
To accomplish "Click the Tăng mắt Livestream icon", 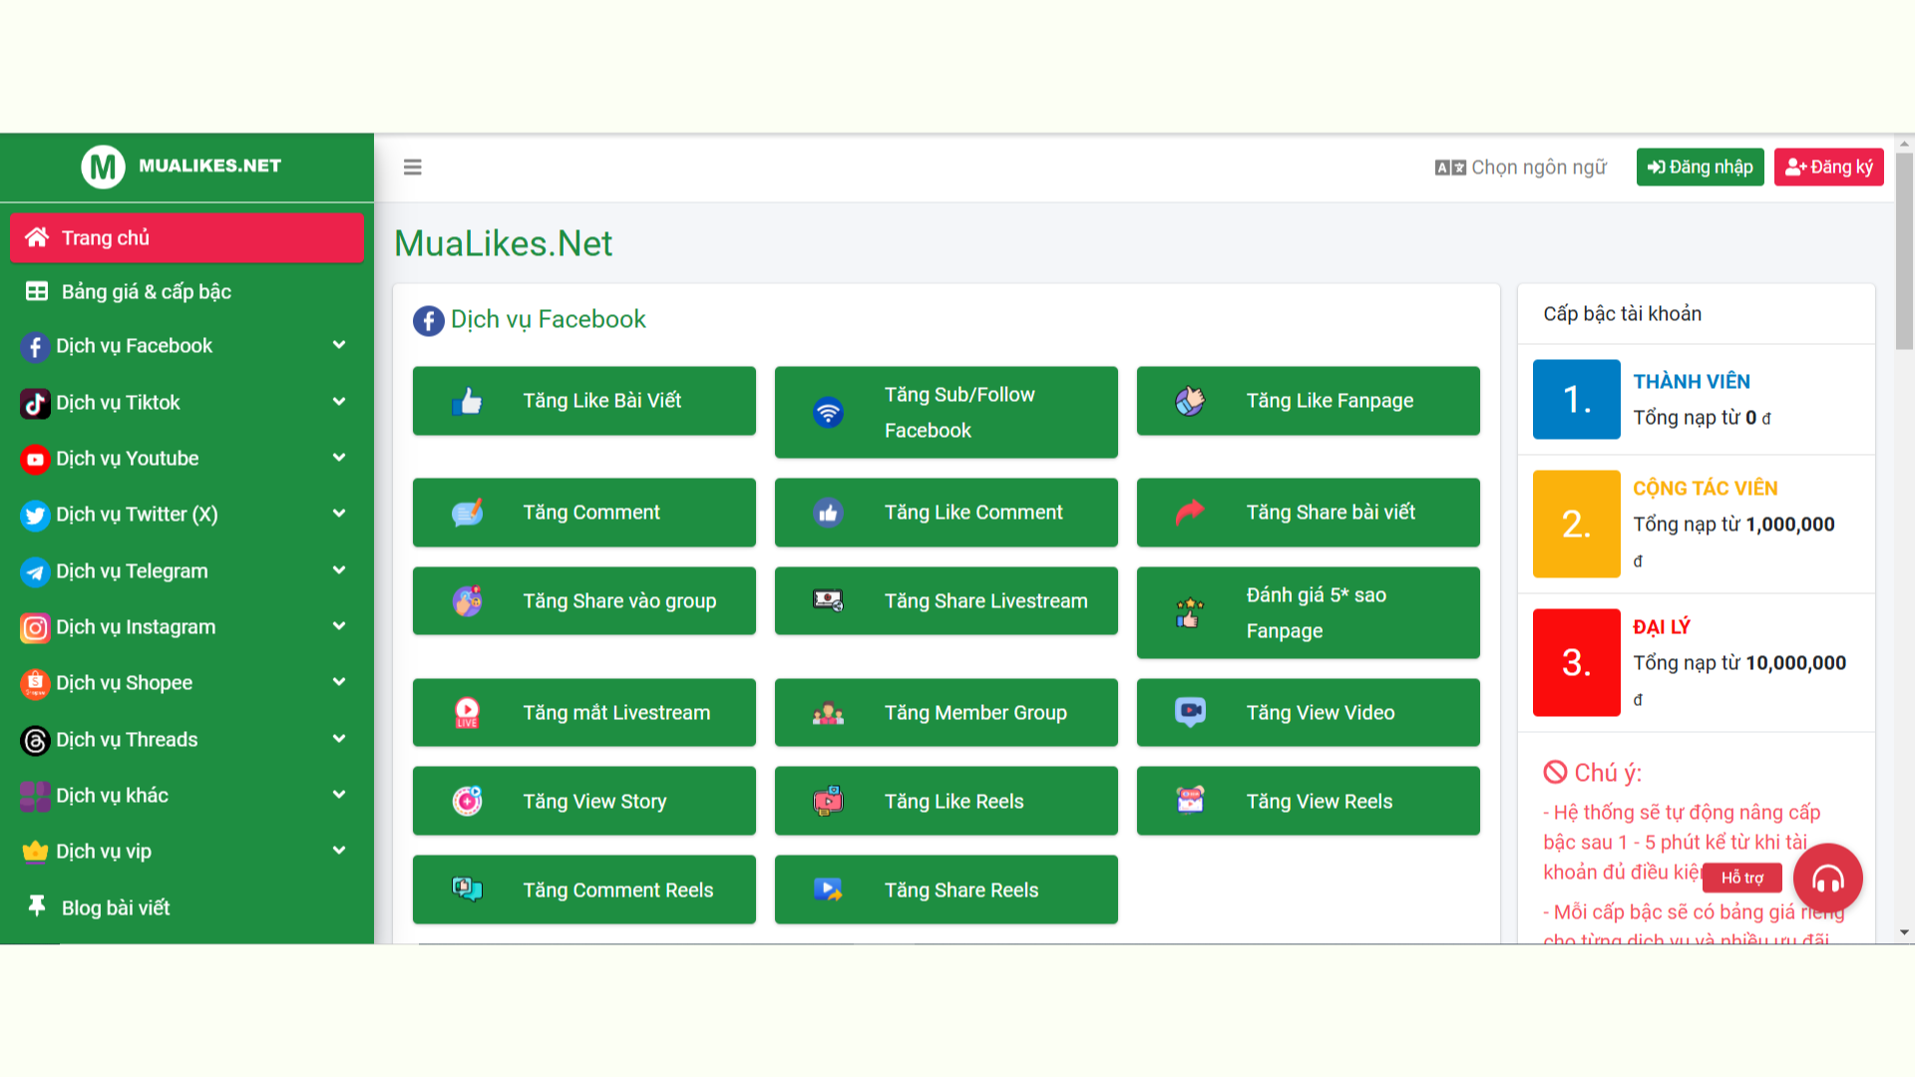I will tap(468, 711).
